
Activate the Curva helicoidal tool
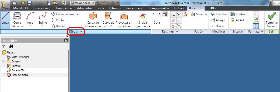click(x=17, y=20)
